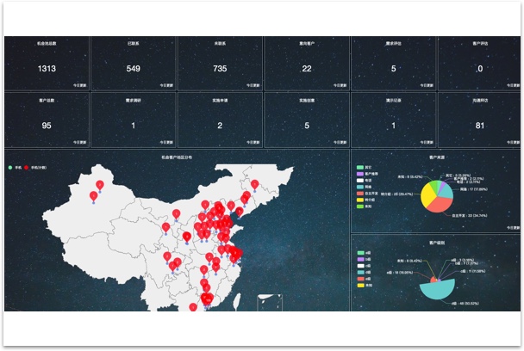Toggle e级 legend item in 客户级别 chart
Image resolution: width=524 pixels, height=351 pixels.
pos(364,279)
